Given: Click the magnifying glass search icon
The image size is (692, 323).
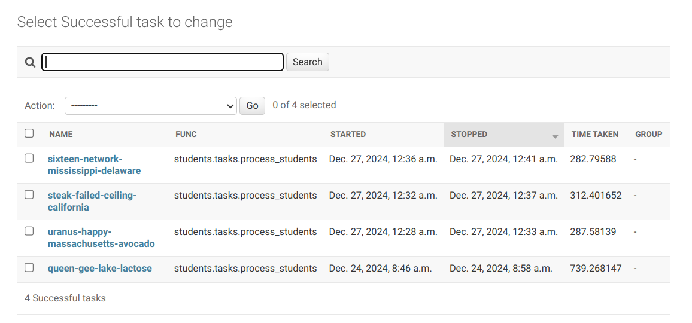Looking at the screenshot, I should (30, 62).
